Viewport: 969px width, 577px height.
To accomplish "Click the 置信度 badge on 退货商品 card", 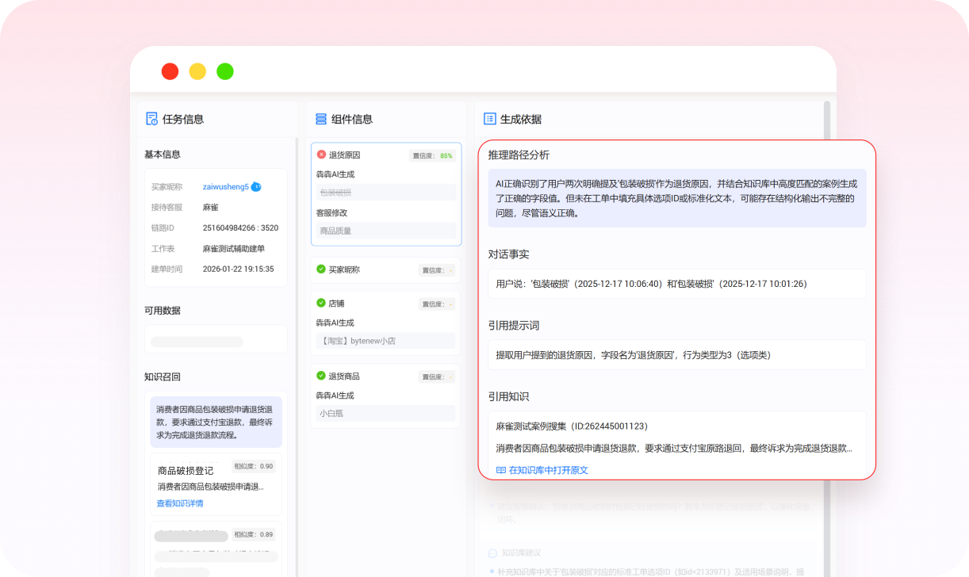I will 437,376.
